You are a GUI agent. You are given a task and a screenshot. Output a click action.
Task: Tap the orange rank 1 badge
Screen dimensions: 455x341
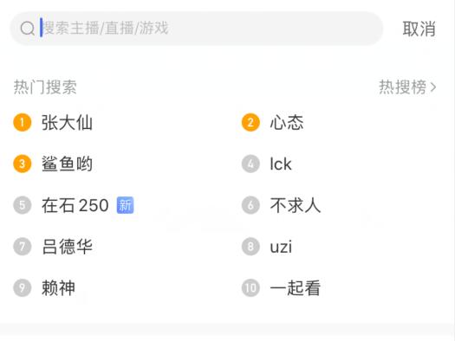[x=23, y=122]
